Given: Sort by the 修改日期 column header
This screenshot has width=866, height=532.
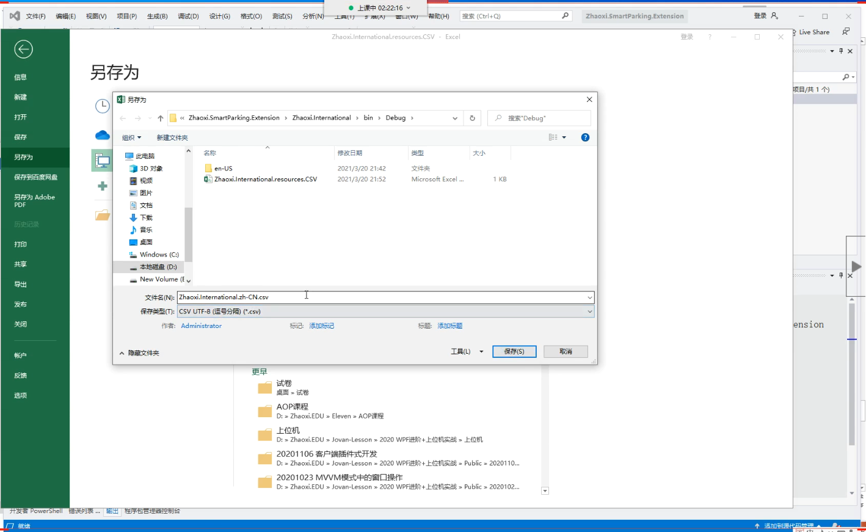Looking at the screenshot, I should [350, 153].
